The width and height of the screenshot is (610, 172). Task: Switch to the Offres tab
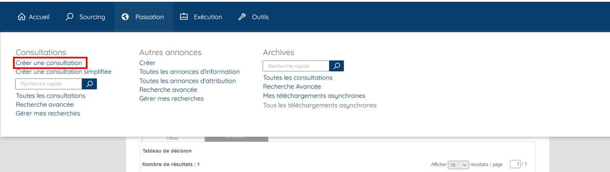tap(173, 138)
